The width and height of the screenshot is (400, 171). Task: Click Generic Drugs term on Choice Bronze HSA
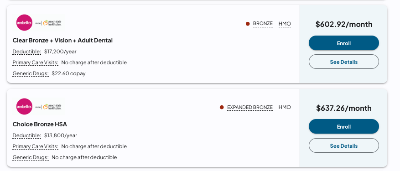(31, 157)
